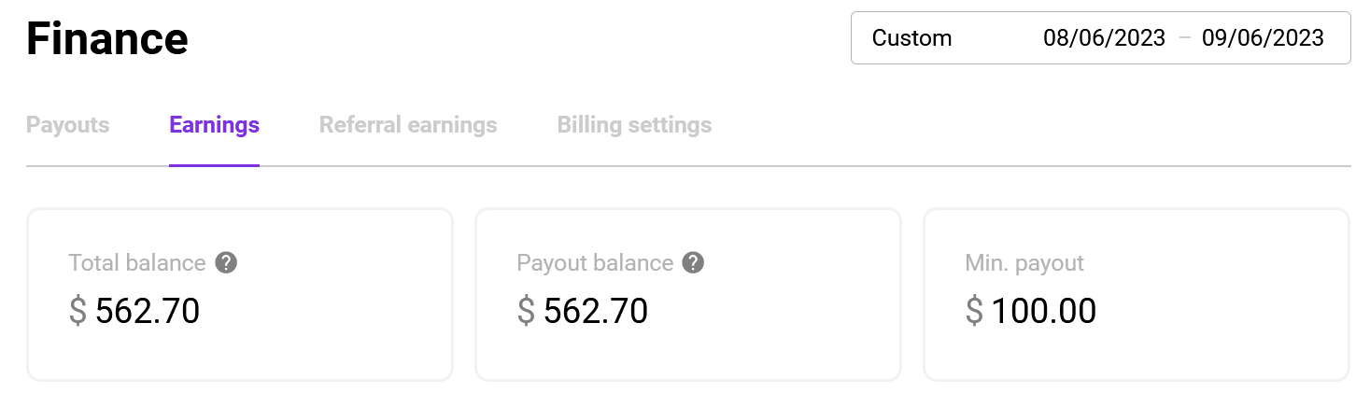Click the dollar sign in Total balance card
Viewport: 1370px width, 407px height.
pyautogui.click(x=78, y=312)
